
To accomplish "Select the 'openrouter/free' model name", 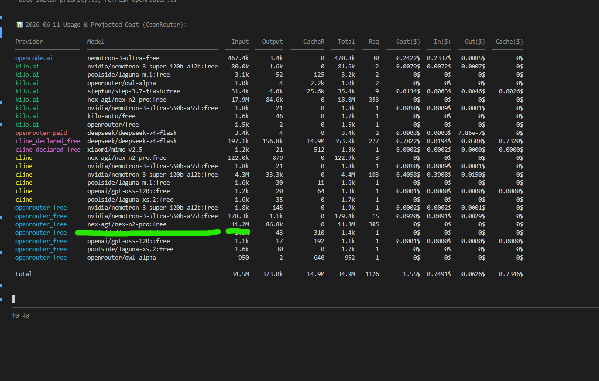I will (x=113, y=125).
